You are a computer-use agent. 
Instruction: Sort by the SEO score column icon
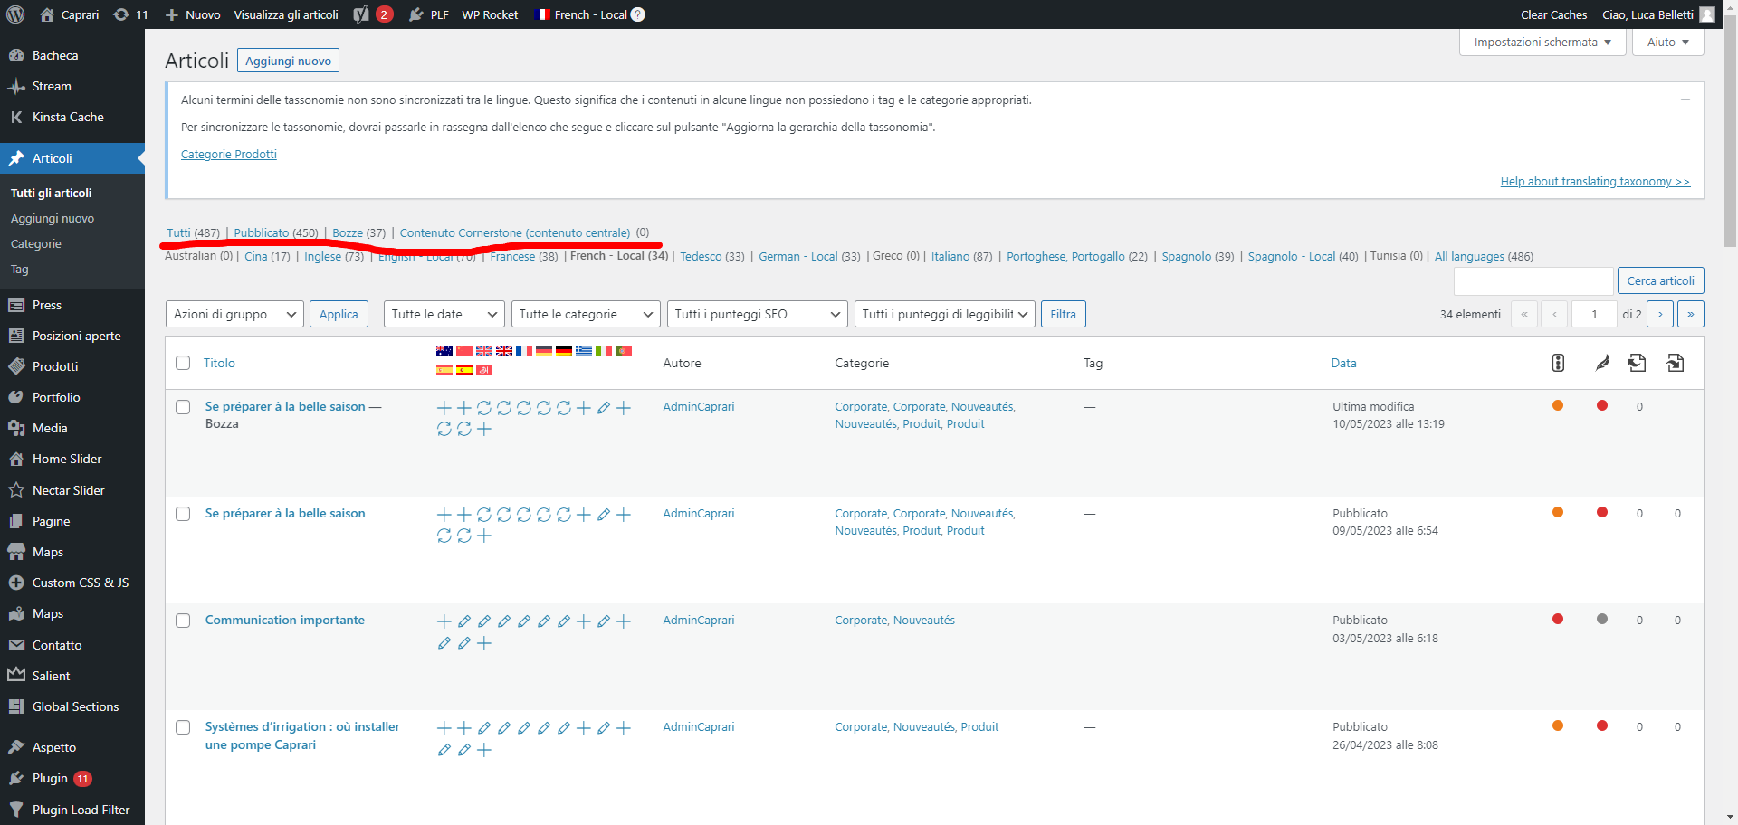[1558, 363]
